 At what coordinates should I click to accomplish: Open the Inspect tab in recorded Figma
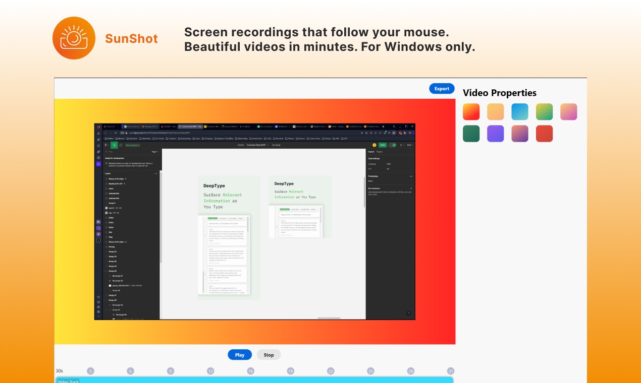[x=371, y=151]
